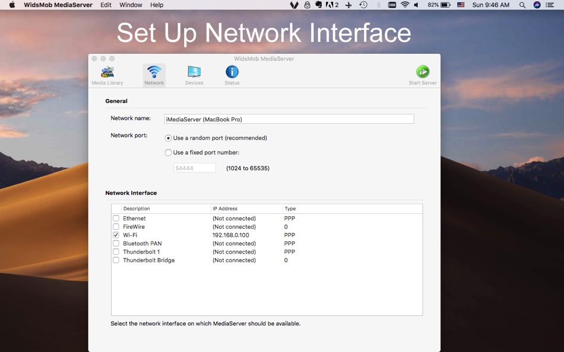
Task: Open the Window menu
Action: (x=131, y=5)
